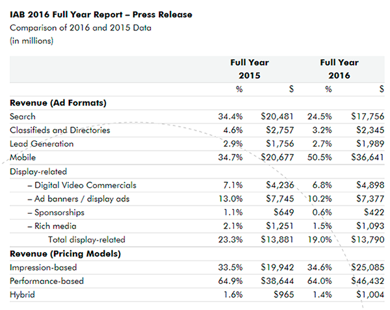Select the $46,432 Performance-based 2016 value
The height and width of the screenshot is (310, 390).
point(367,281)
